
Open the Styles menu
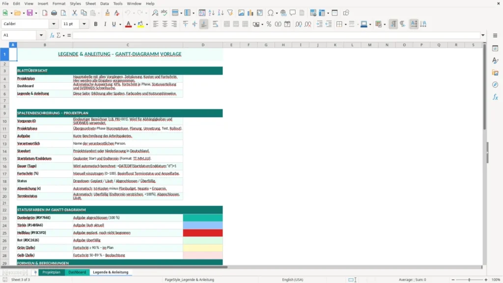pyautogui.click(x=75, y=3)
